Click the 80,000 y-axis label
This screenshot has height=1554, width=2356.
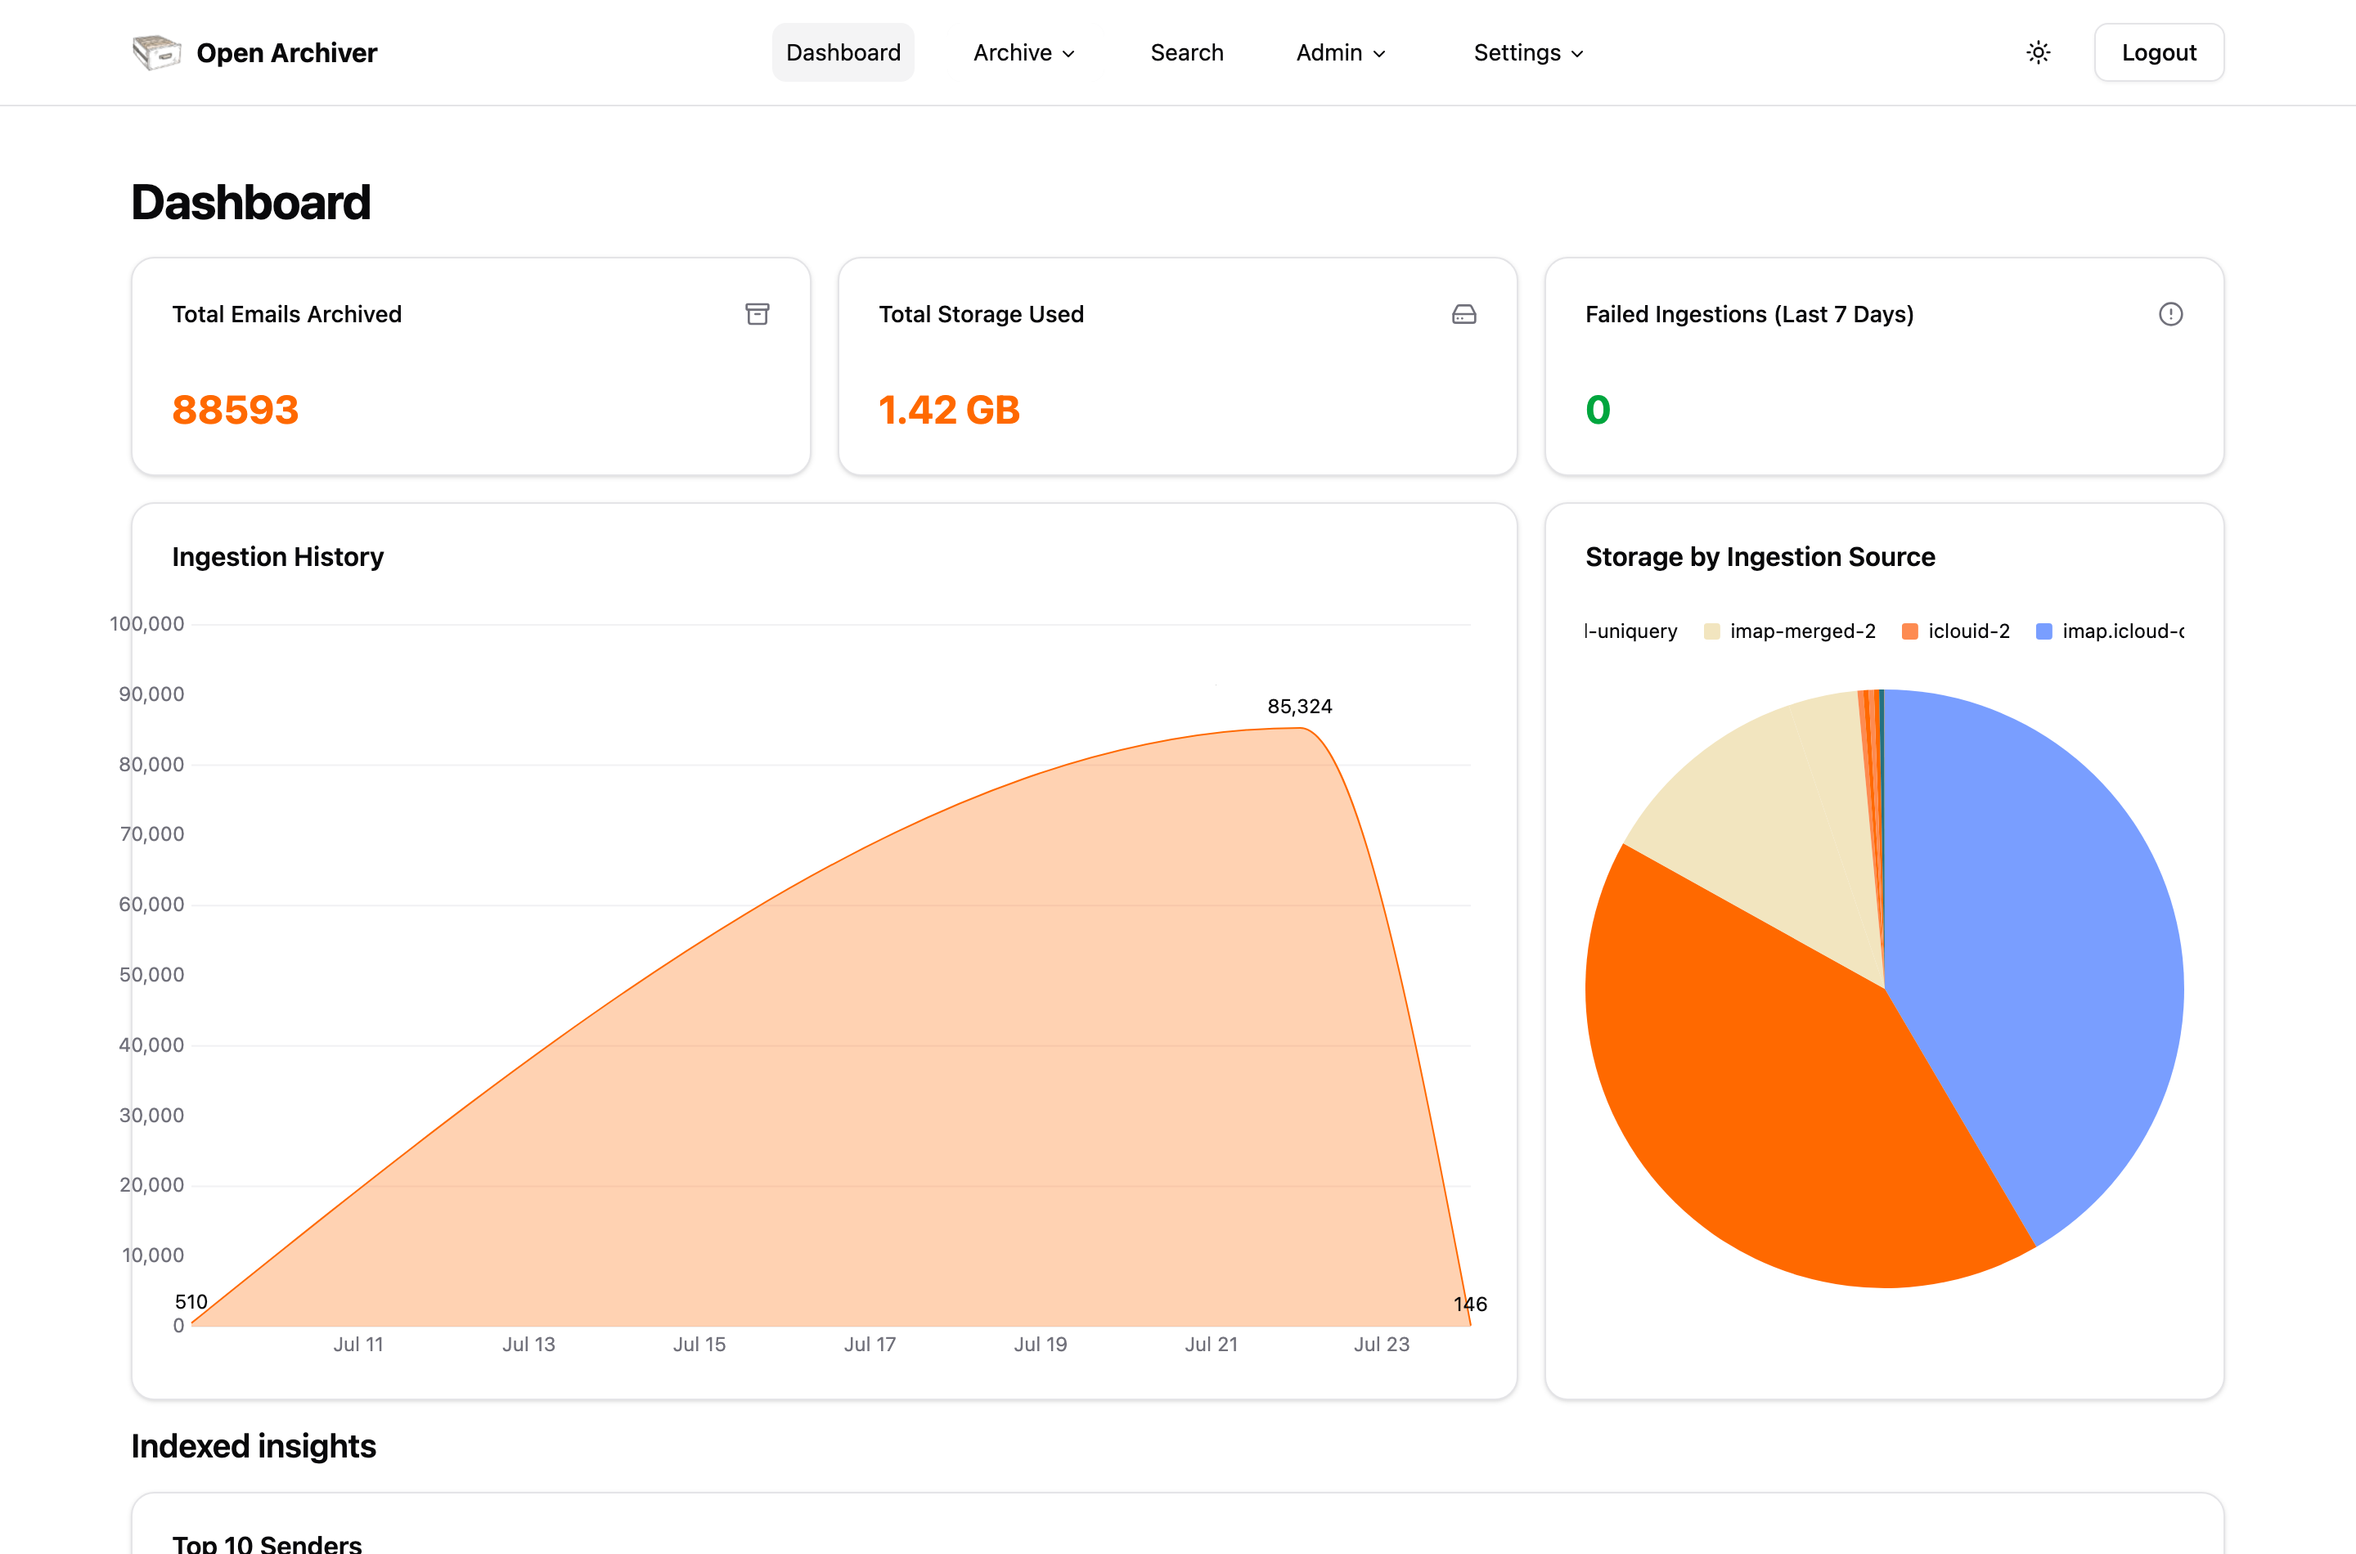(151, 764)
